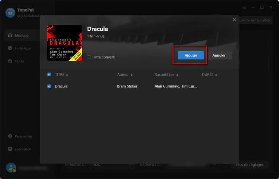
Task: Enable the Filtre converti checkbox
Action: [x=88, y=57]
